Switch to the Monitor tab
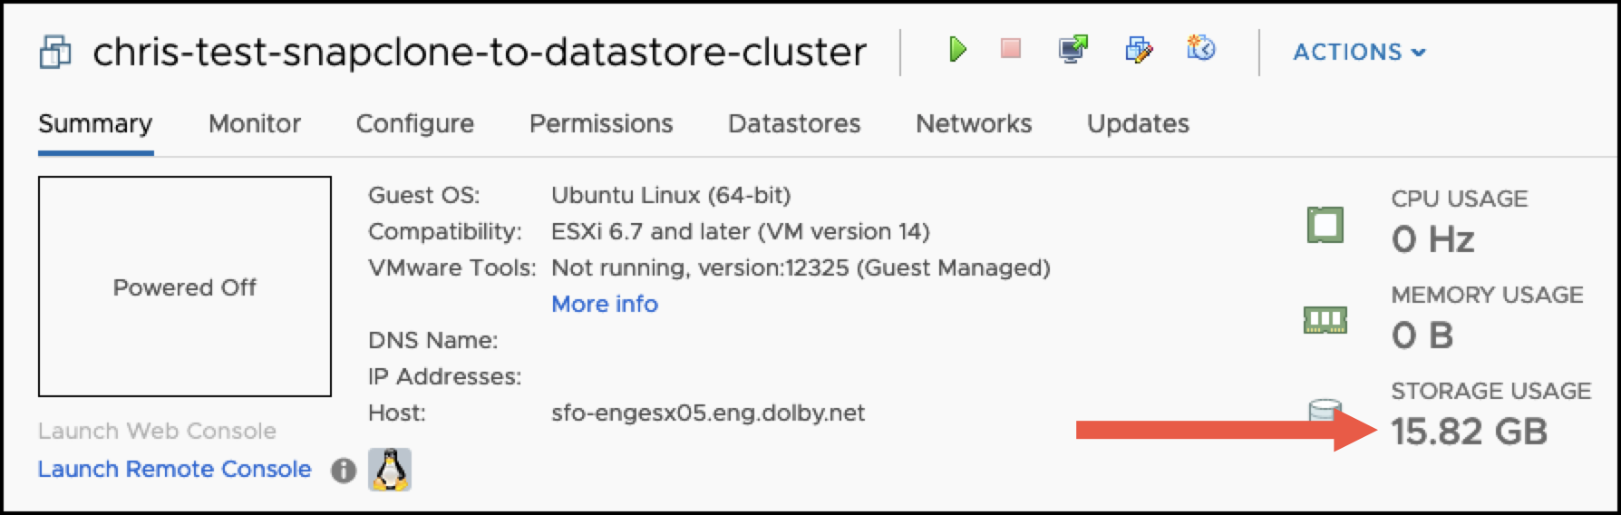 pos(255,123)
